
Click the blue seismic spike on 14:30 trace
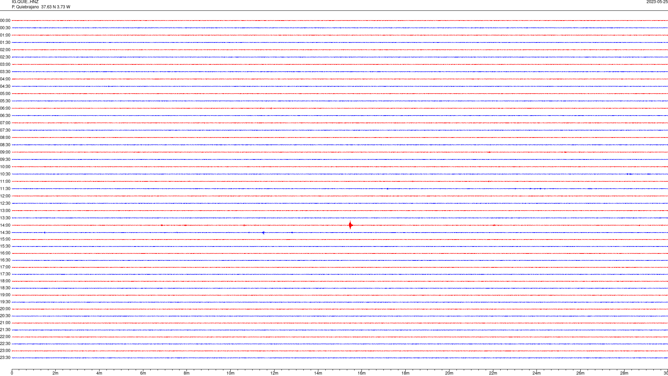point(263,233)
